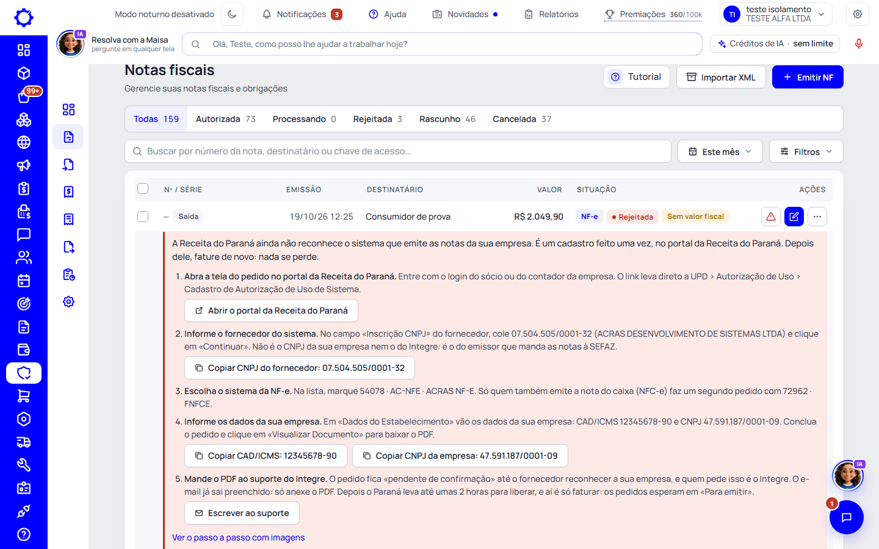Toggle night mode with the moon button
The height and width of the screenshot is (549, 879).
232,14
